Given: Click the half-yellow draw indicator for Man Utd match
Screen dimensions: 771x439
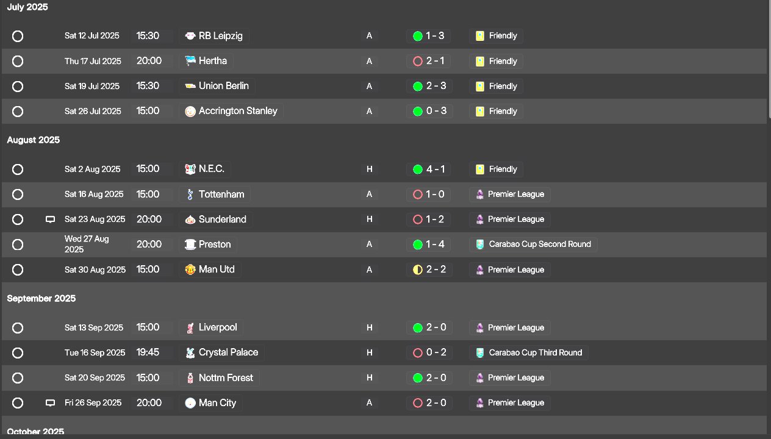Looking at the screenshot, I should coord(418,269).
